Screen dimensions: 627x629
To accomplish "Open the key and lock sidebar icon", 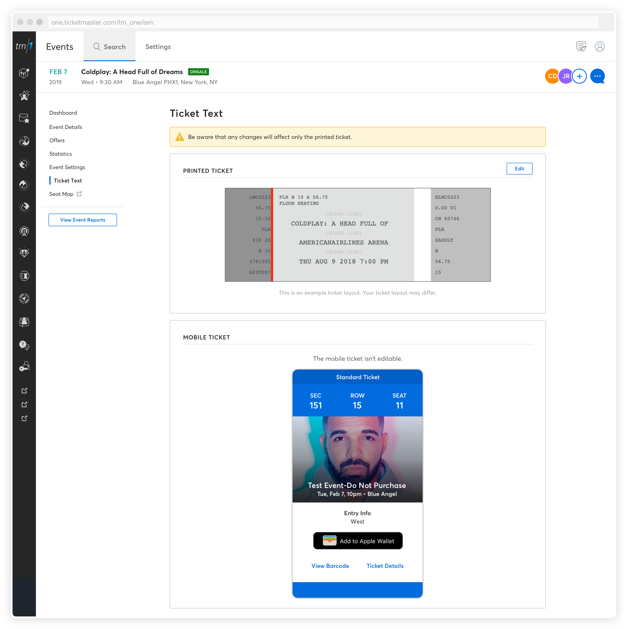I will (x=24, y=367).
